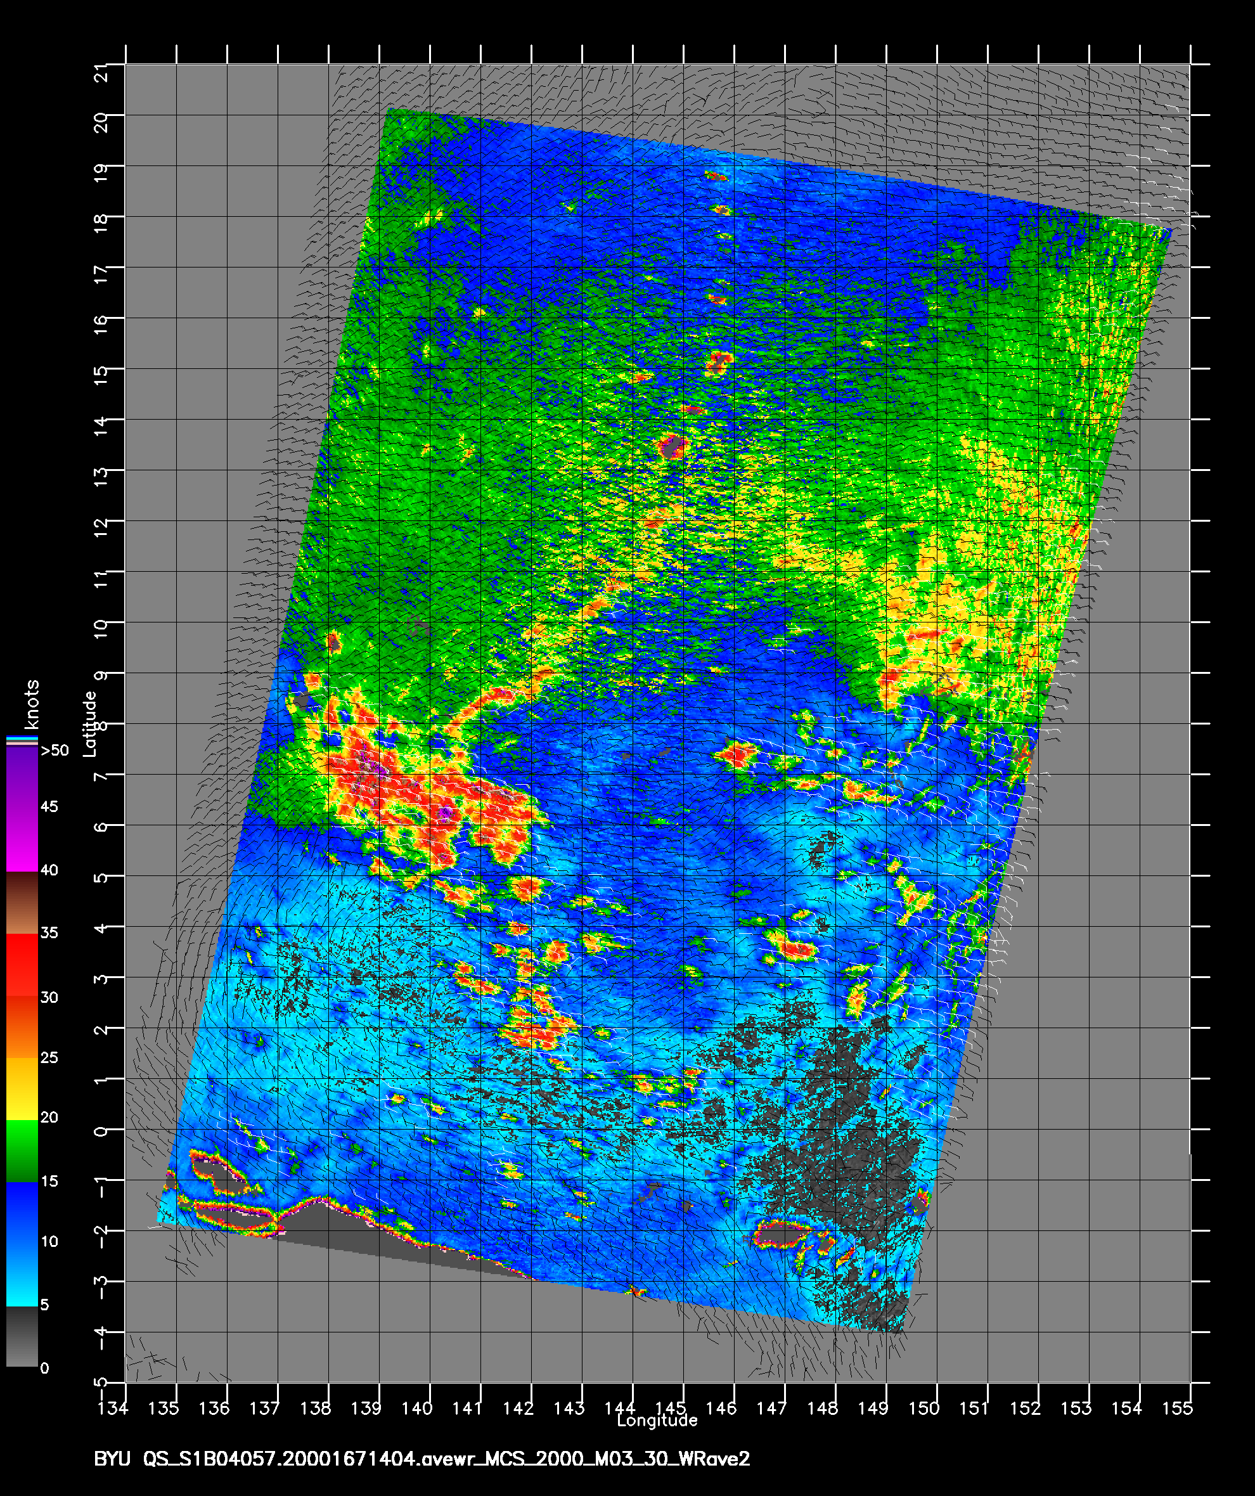The image size is (1255, 1496).
Task: Click the 10 knots colorbar label
Action: [x=49, y=1241]
